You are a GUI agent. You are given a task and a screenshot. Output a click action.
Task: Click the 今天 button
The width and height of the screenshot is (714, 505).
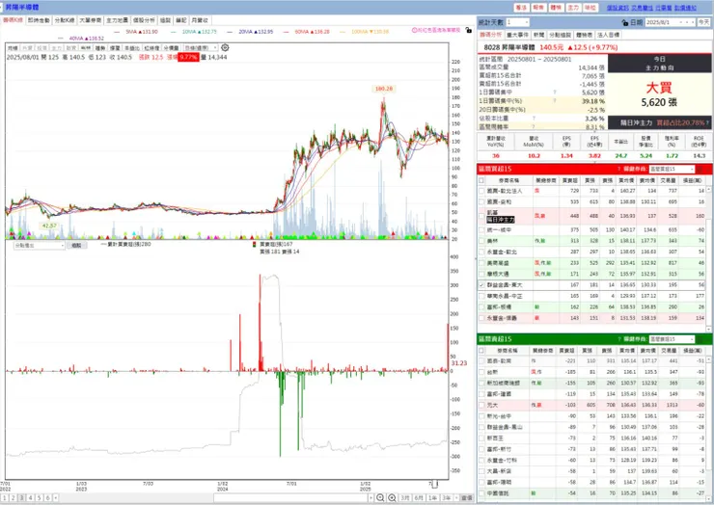point(704,22)
